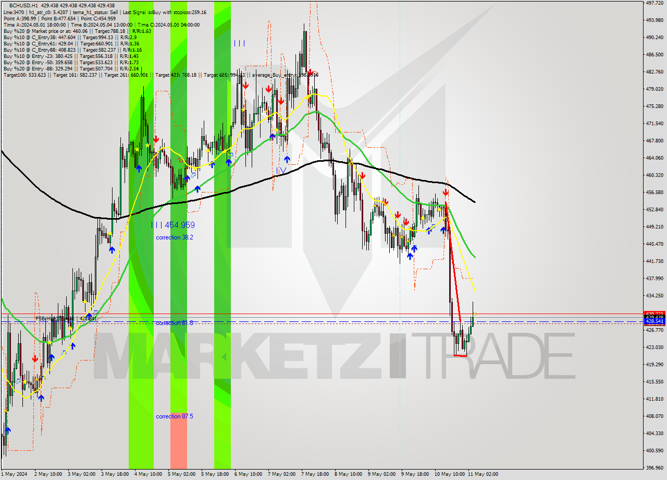Click the '8 May 10:00' time label
This screenshot has width=667, height=480.
(348, 474)
